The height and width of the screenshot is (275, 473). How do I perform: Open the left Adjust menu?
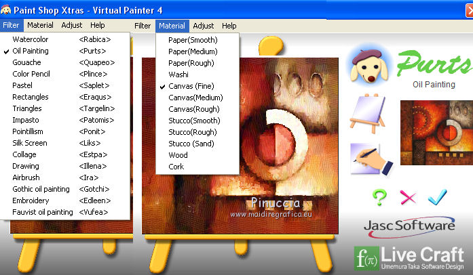click(x=71, y=25)
